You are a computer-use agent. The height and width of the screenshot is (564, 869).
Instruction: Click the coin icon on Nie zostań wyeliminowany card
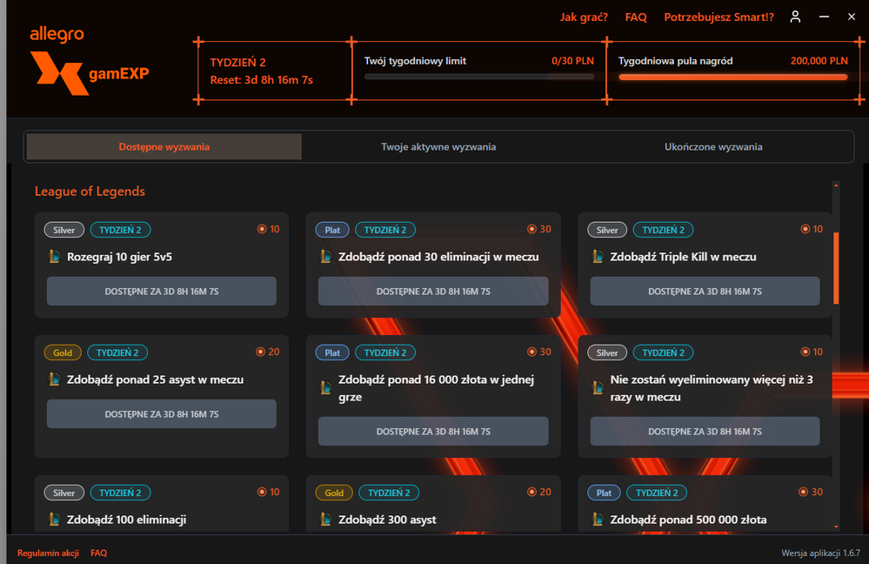(805, 352)
